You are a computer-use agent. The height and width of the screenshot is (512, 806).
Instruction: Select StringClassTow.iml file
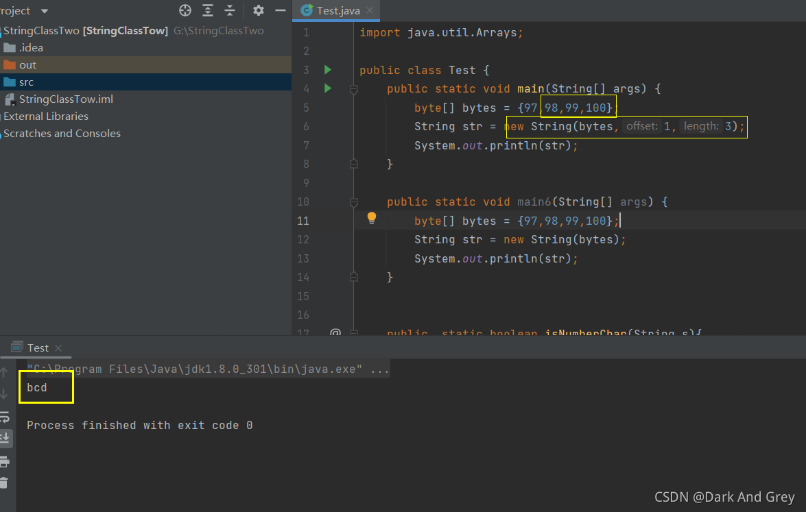point(66,99)
